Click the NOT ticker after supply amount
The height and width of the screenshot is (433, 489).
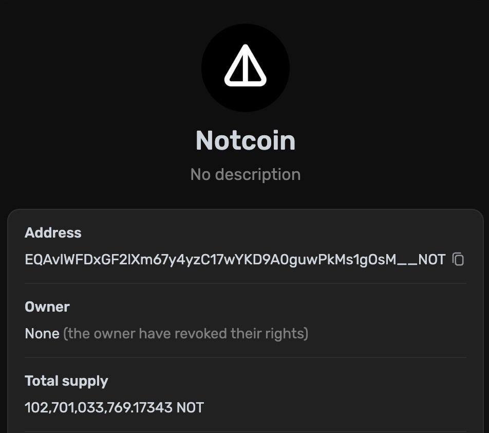(190, 408)
